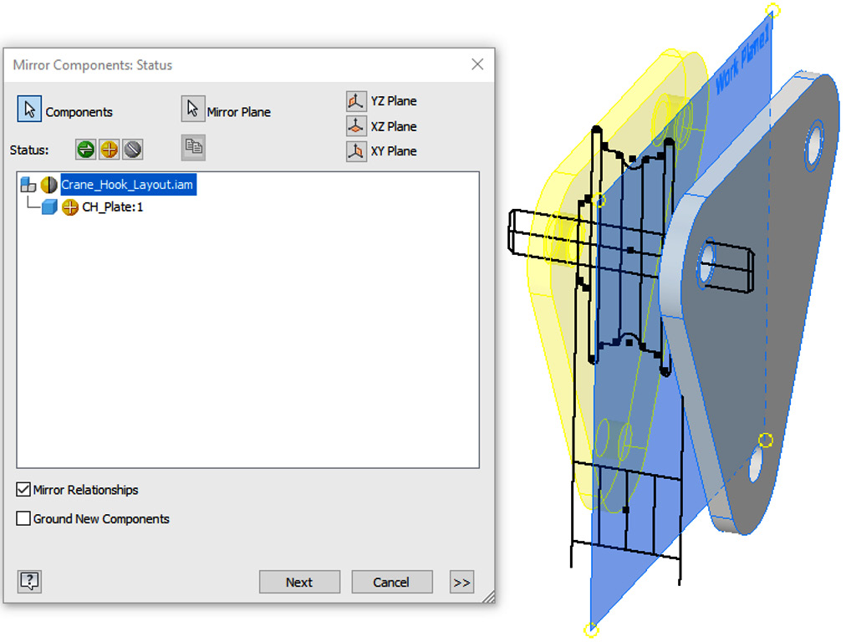846x642 pixels.
Task: Activate the Components selection arrow button
Action: coord(29,109)
